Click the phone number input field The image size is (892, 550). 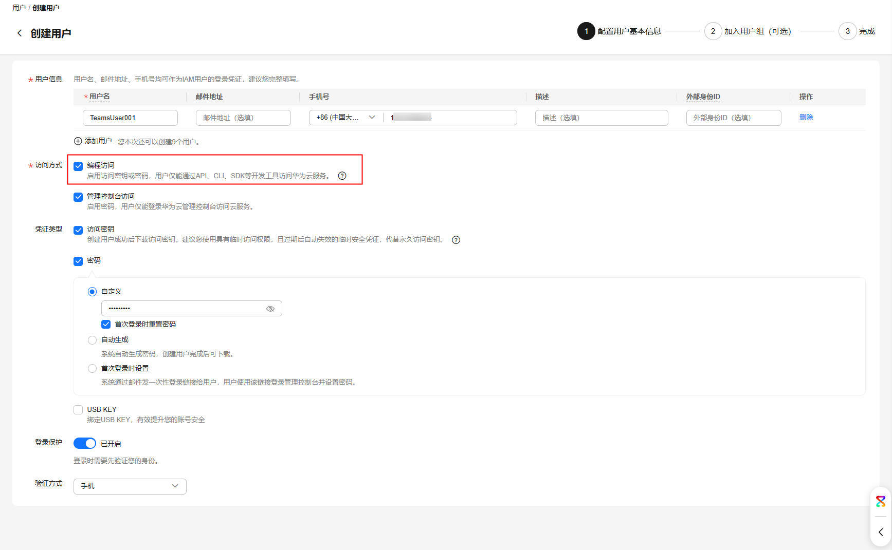tap(451, 118)
